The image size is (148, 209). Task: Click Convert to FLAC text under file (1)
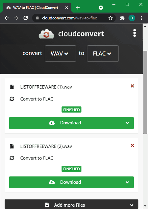pyautogui.click(x=37, y=99)
